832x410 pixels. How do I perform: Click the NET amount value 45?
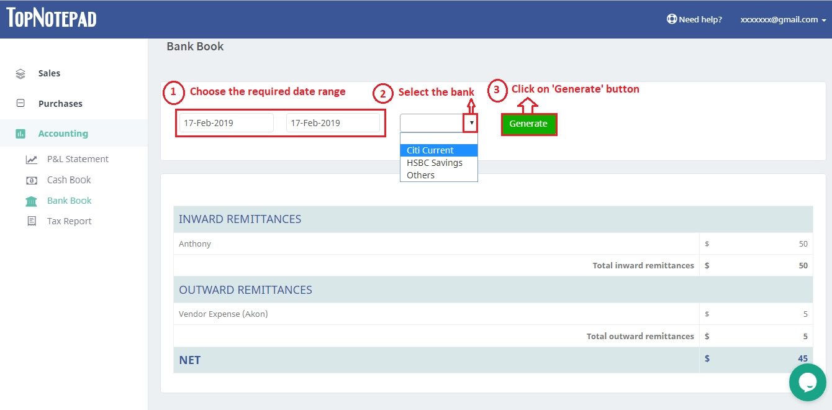pyautogui.click(x=803, y=358)
